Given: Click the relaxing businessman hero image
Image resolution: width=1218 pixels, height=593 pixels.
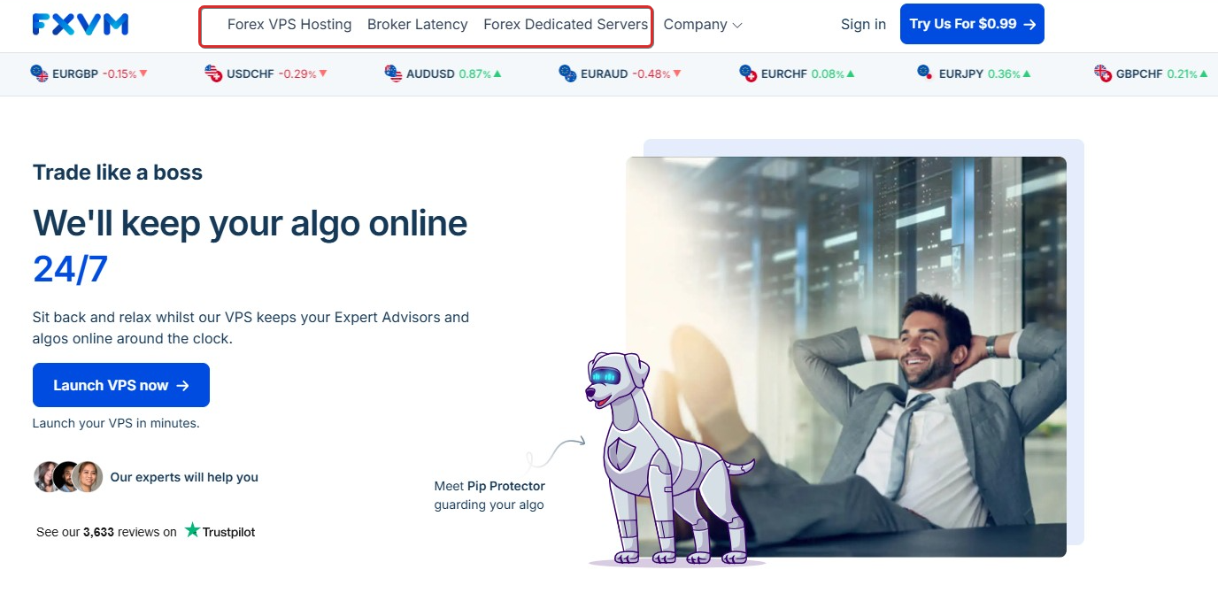Looking at the screenshot, I should click(x=846, y=357).
